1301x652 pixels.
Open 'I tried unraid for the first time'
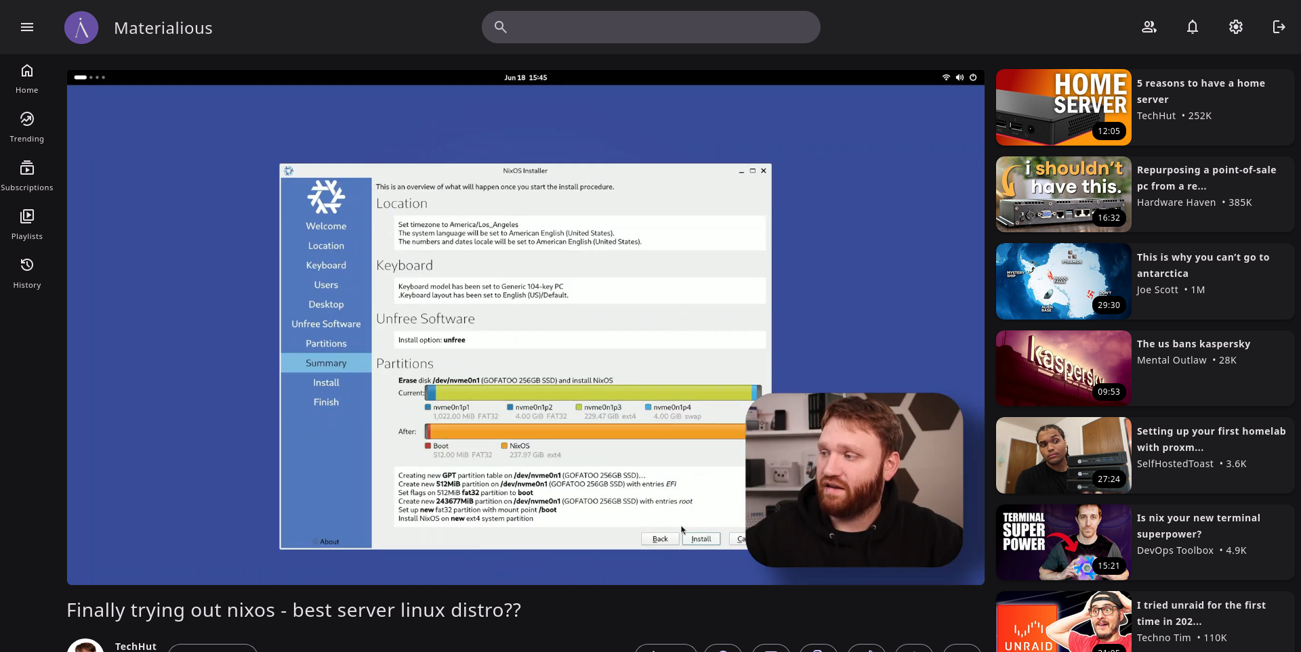click(x=1201, y=613)
